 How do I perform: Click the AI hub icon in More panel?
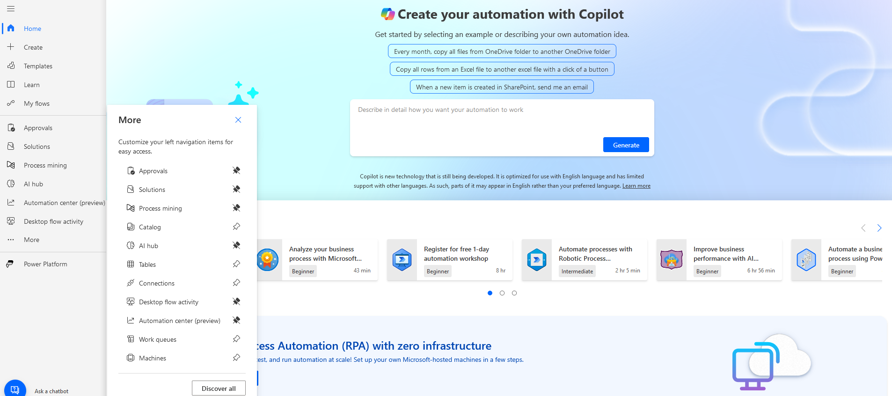tap(131, 245)
